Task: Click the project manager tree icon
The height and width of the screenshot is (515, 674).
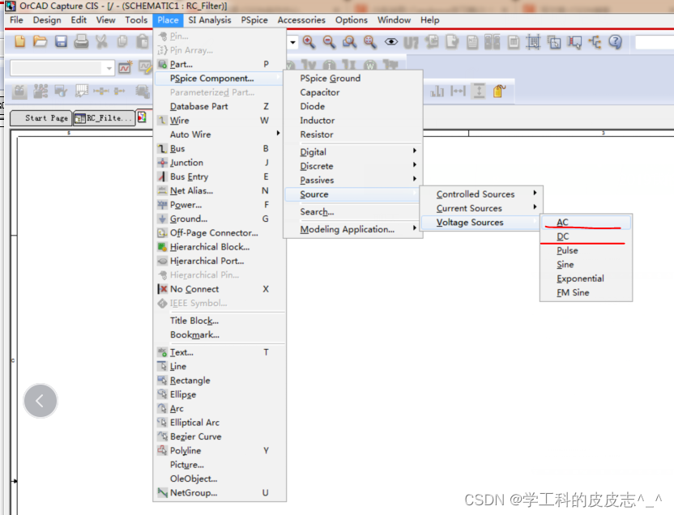Action: 595,42
